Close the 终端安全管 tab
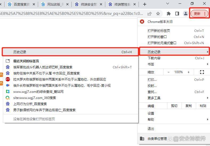The height and width of the screenshot is (146, 210). coord(101,5)
